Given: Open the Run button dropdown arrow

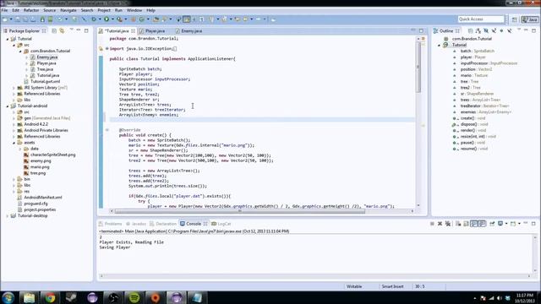Looking at the screenshot, I should pyautogui.click(x=112, y=19).
